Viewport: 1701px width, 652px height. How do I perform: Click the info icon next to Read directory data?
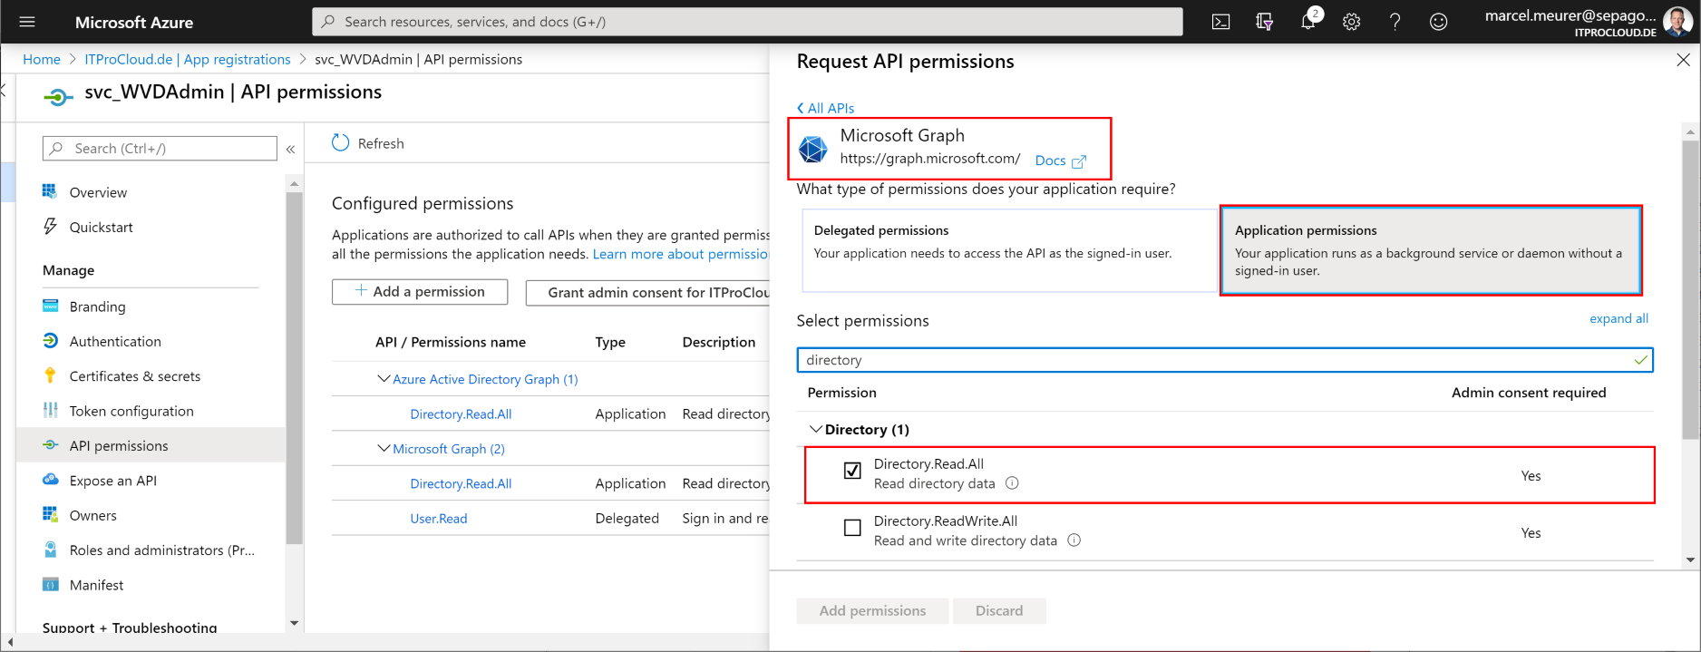click(x=1012, y=483)
